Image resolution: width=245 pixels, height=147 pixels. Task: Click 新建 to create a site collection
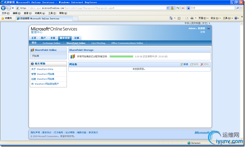coord(184,64)
